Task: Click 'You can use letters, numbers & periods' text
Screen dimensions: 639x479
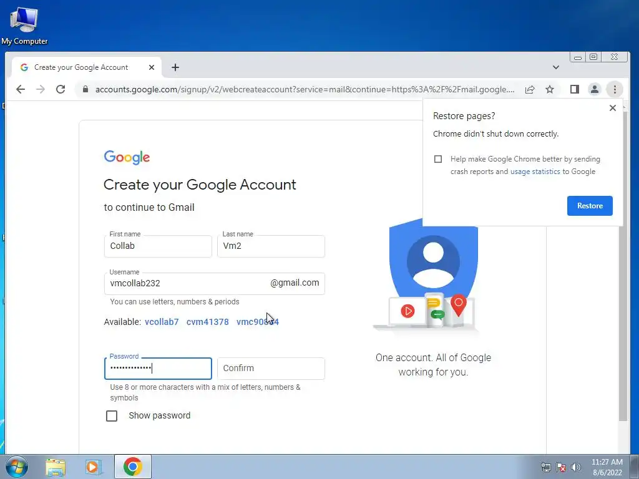Action: pos(175,302)
